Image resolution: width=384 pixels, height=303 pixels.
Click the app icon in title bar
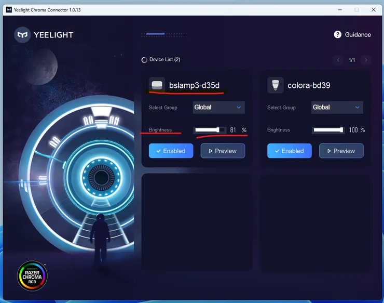[x=9, y=10]
